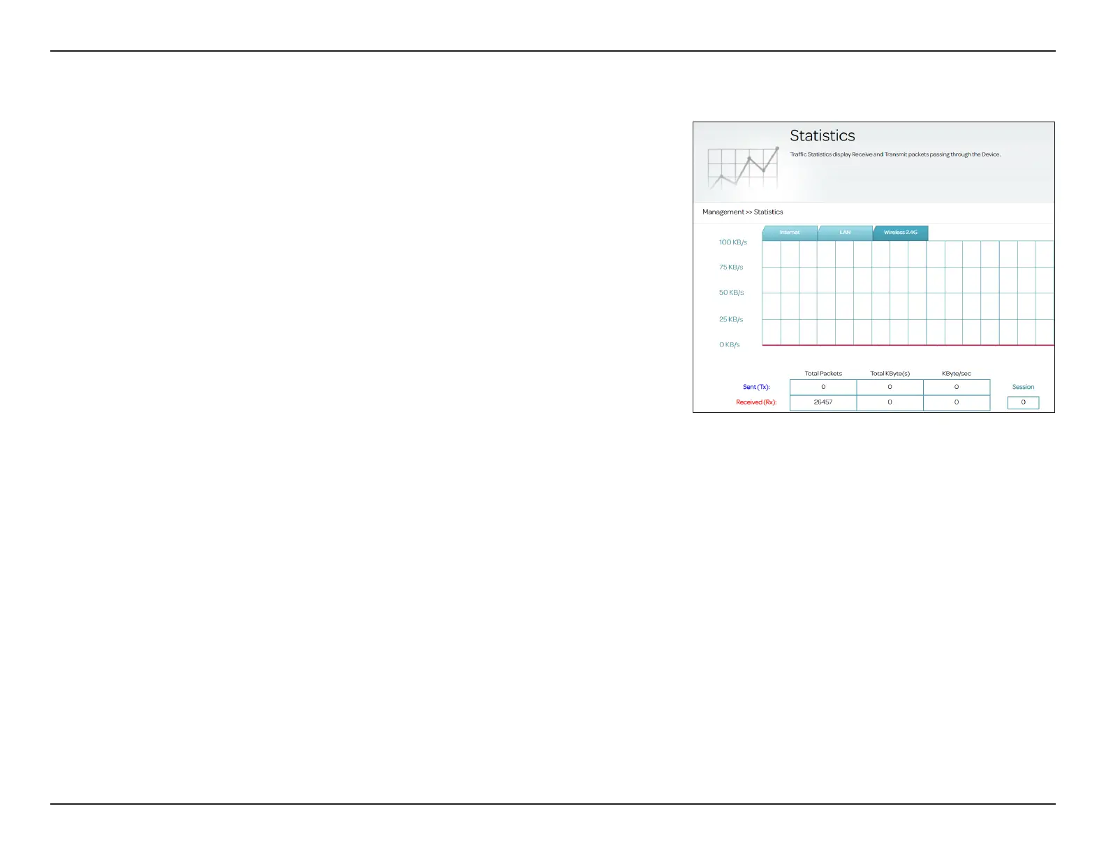Click the 0 KB/s axis label
The height and width of the screenshot is (855, 1106).
pos(730,345)
